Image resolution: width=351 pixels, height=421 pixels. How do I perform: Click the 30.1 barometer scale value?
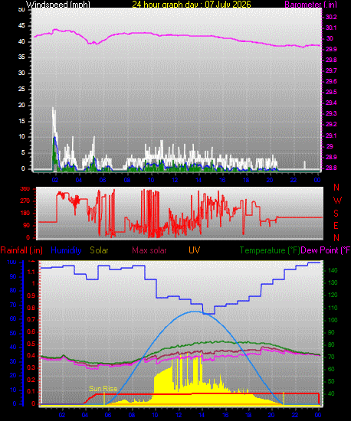pos(331,28)
